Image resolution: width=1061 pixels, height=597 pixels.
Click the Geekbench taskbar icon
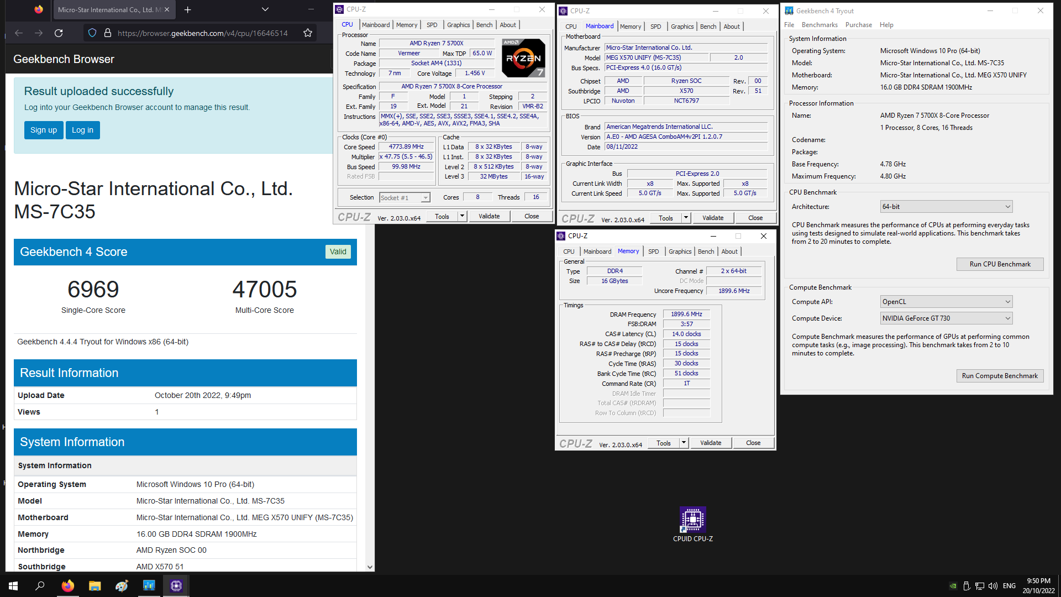149,586
